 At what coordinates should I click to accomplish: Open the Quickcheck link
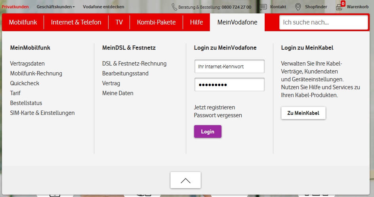point(25,83)
